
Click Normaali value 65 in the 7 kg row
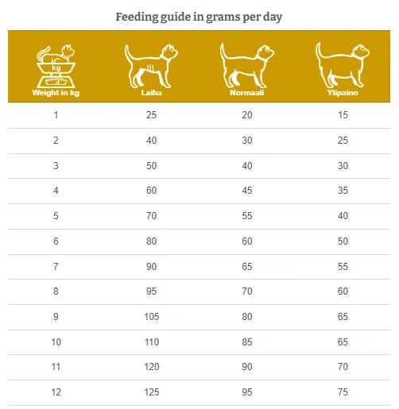[247, 267]
